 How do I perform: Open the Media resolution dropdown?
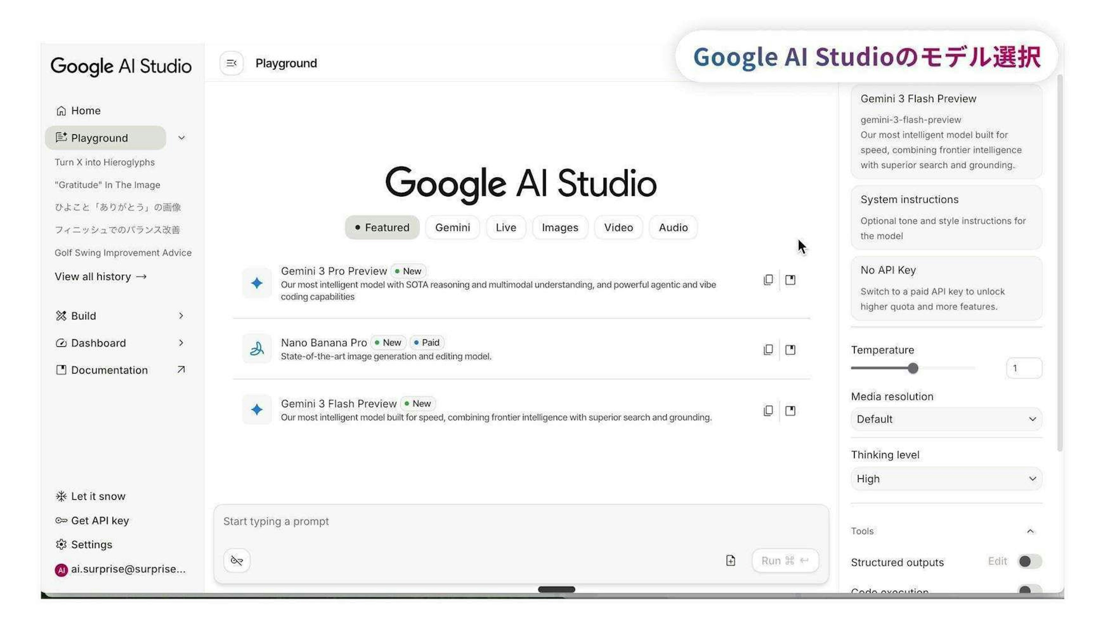(x=946, y=419)
